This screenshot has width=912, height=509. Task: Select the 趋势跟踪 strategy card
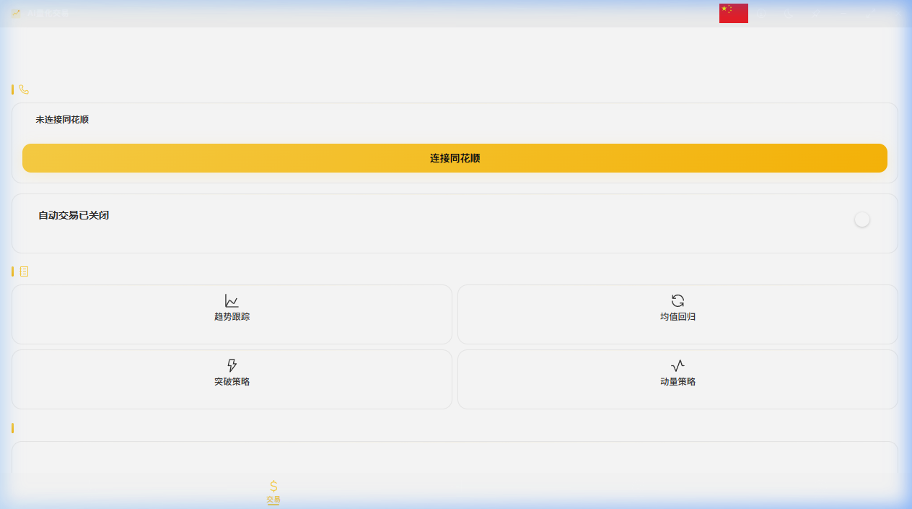coord(232,314)
